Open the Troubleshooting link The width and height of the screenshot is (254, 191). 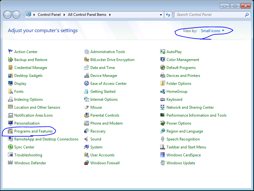[x=28, y=155]
